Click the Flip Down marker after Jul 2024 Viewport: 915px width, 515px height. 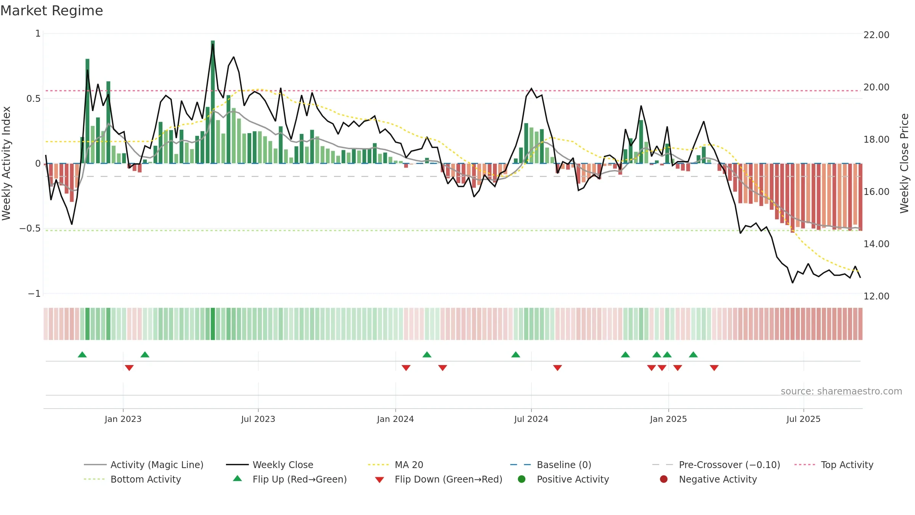point(557,368)
